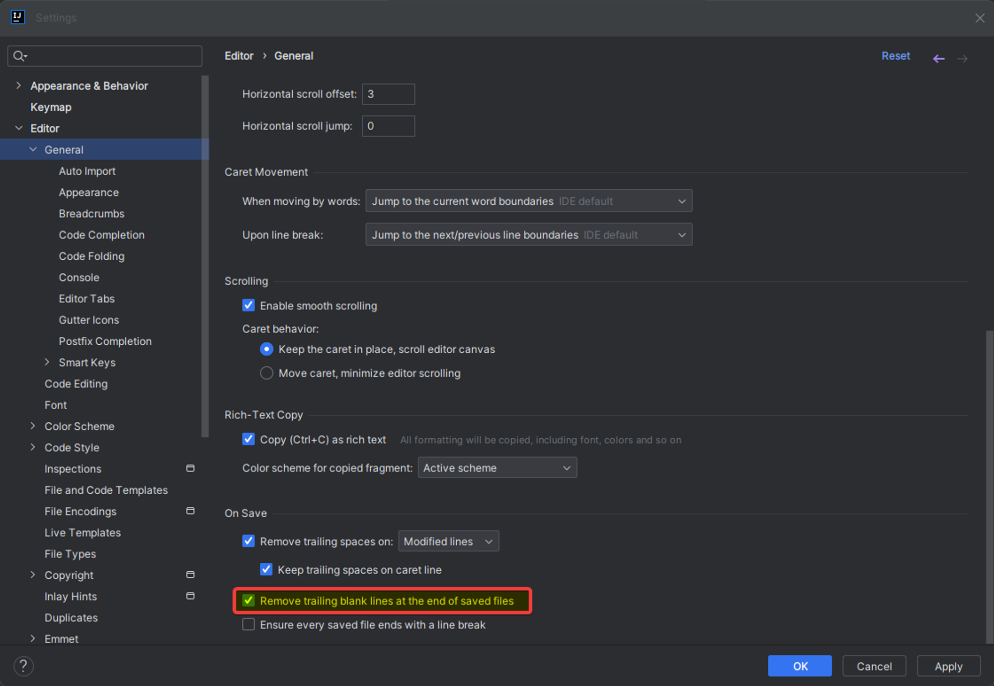Enable Ensure every saved file ends with line break
The image size is (994, 686).
click(x=248, y=624)
